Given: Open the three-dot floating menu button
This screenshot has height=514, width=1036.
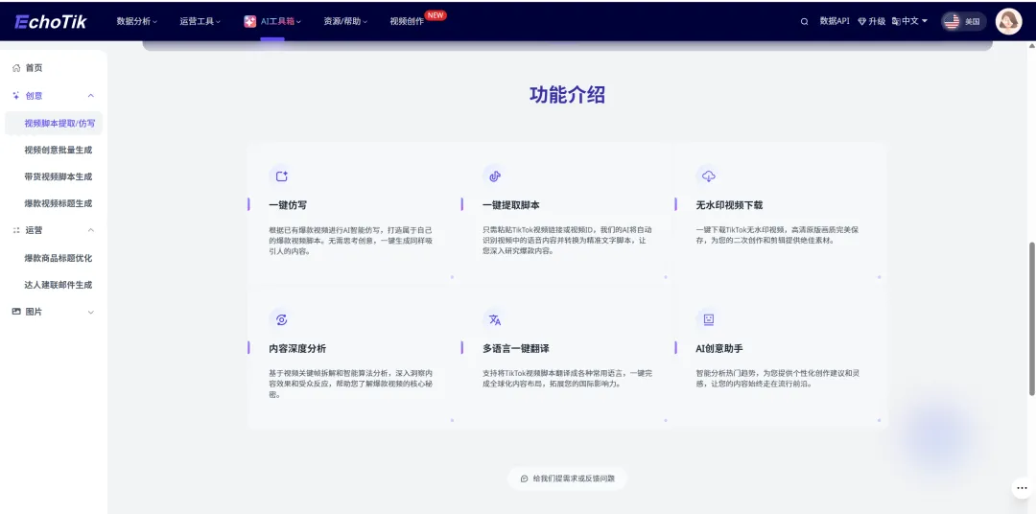Looking at the screenshot, I should tap(1021, 488).
